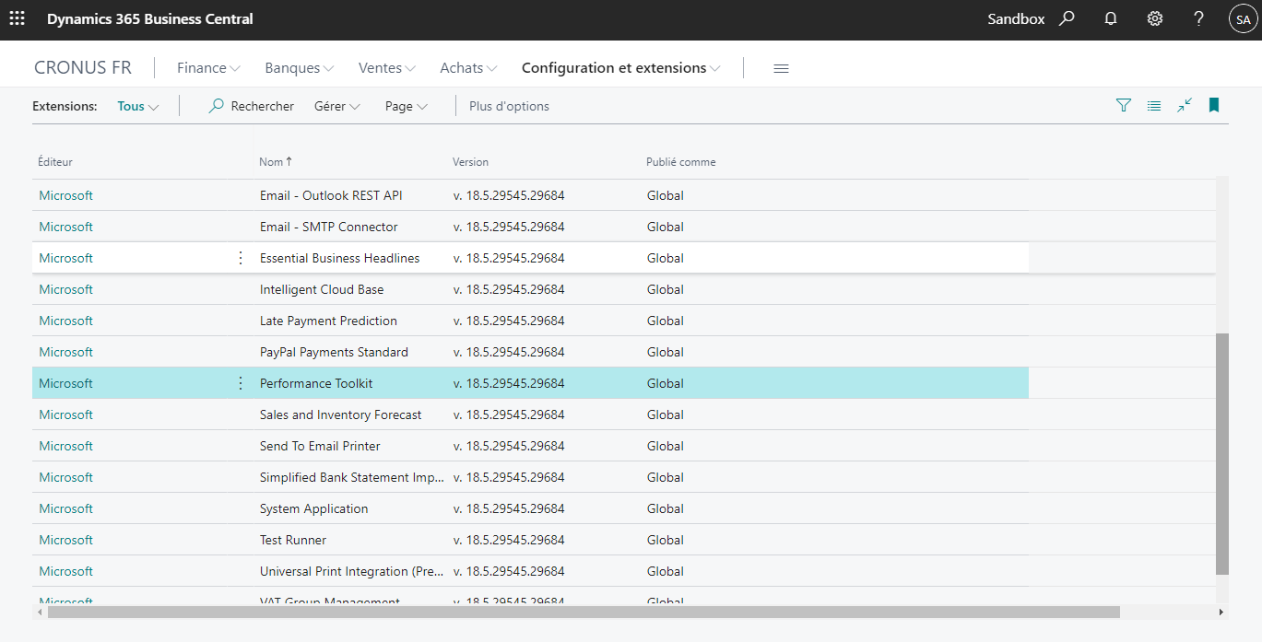Viewport: 1262px width, 642px height.
Task: Expand the Ventes menu
Action: click(387, 68)
